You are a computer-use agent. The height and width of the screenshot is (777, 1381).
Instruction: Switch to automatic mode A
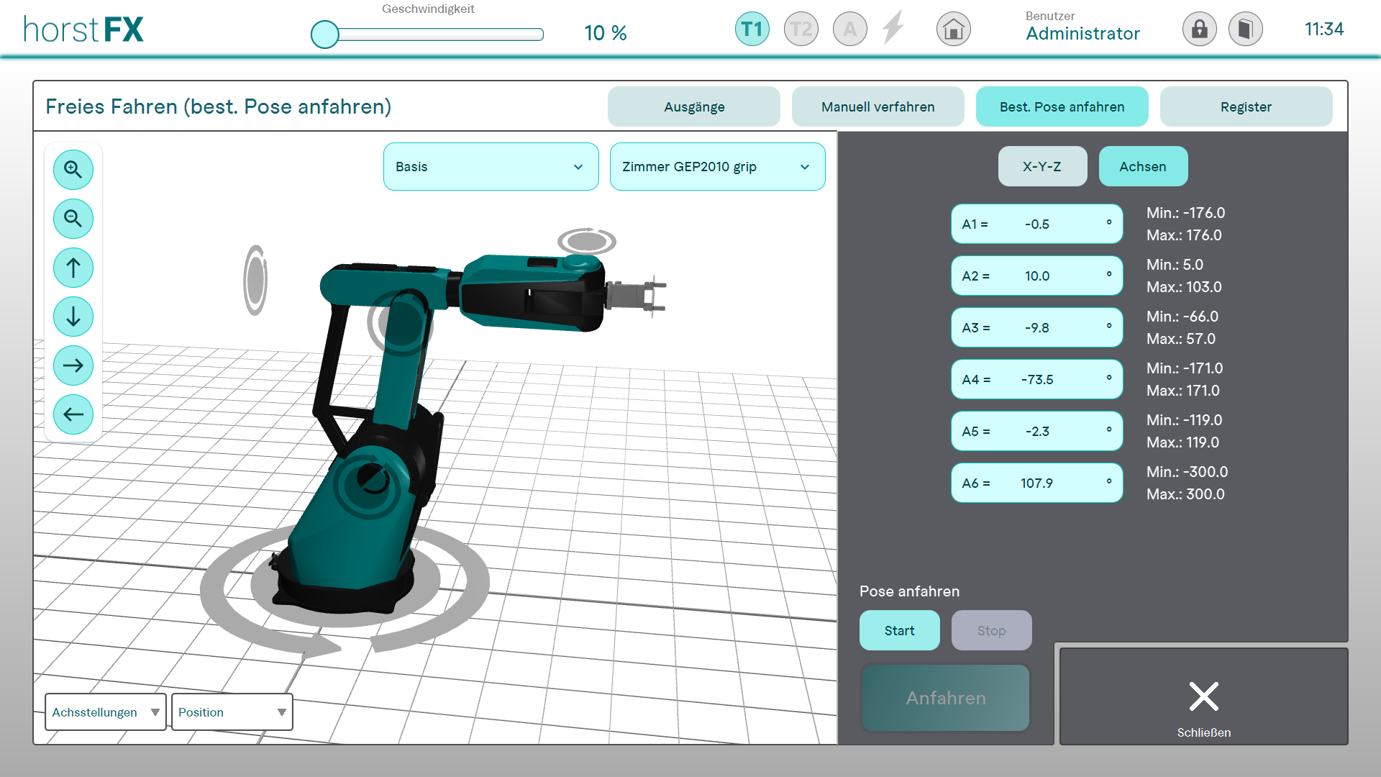849,29
